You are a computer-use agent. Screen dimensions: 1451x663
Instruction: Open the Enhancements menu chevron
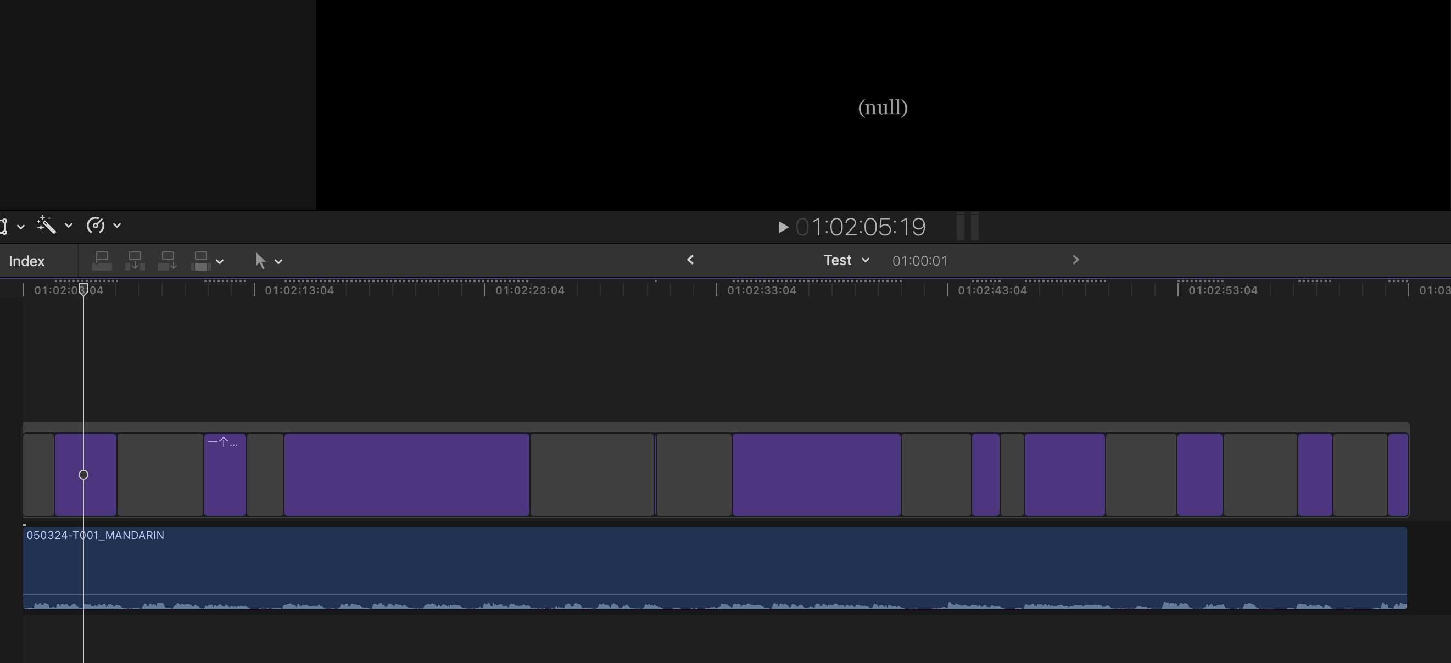click(x=69, y=226)
